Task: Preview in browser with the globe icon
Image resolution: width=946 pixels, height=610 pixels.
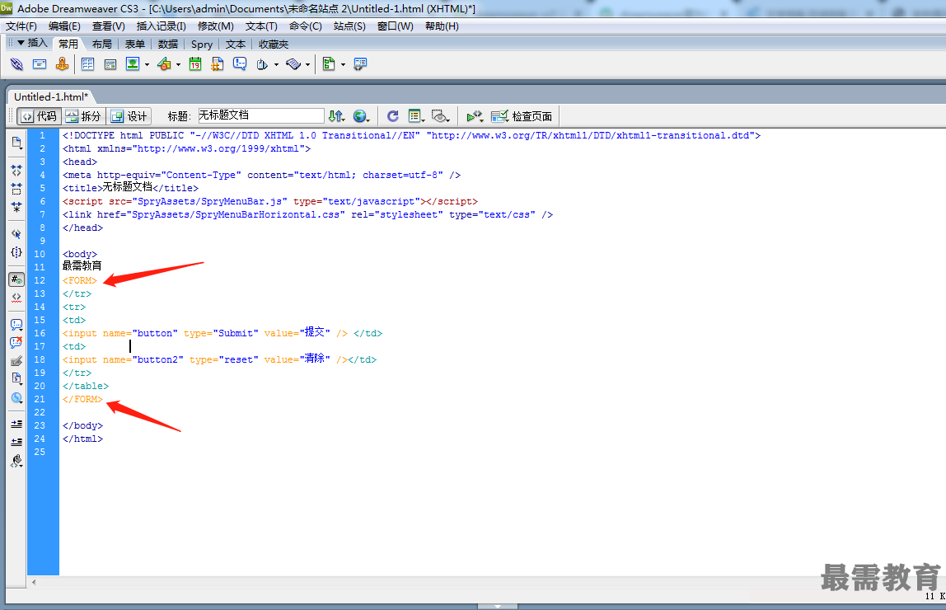Action: (361, 116)
